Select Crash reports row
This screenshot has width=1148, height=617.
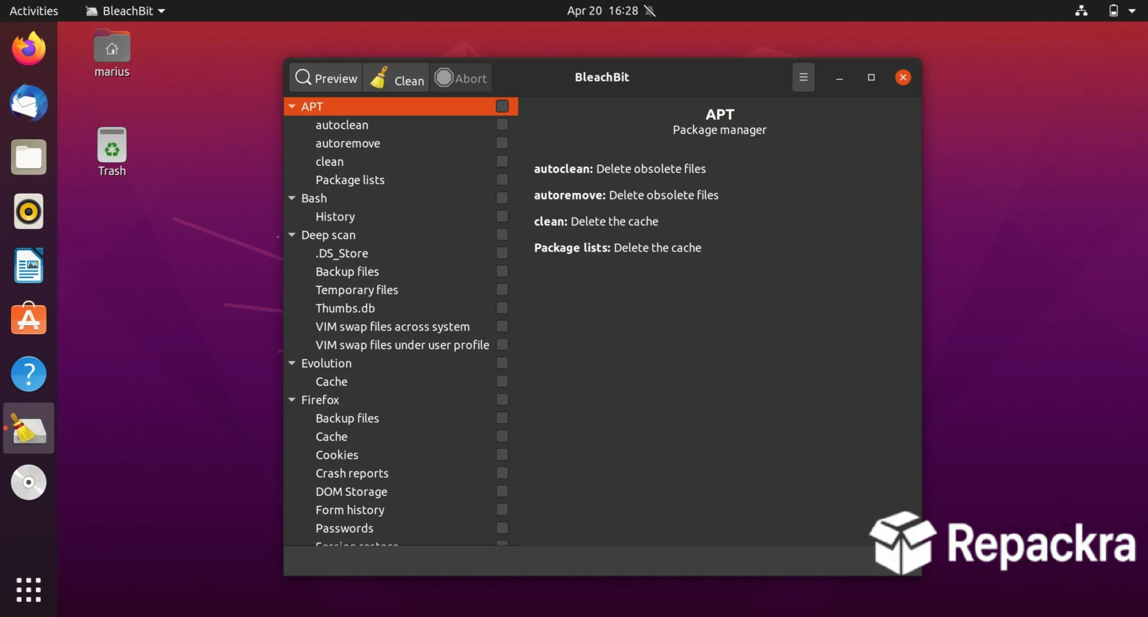401,473
